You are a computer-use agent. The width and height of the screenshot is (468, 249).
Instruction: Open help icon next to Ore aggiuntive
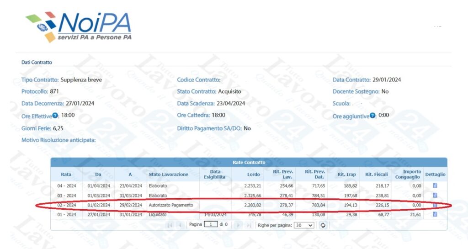[x=372, y=116]
